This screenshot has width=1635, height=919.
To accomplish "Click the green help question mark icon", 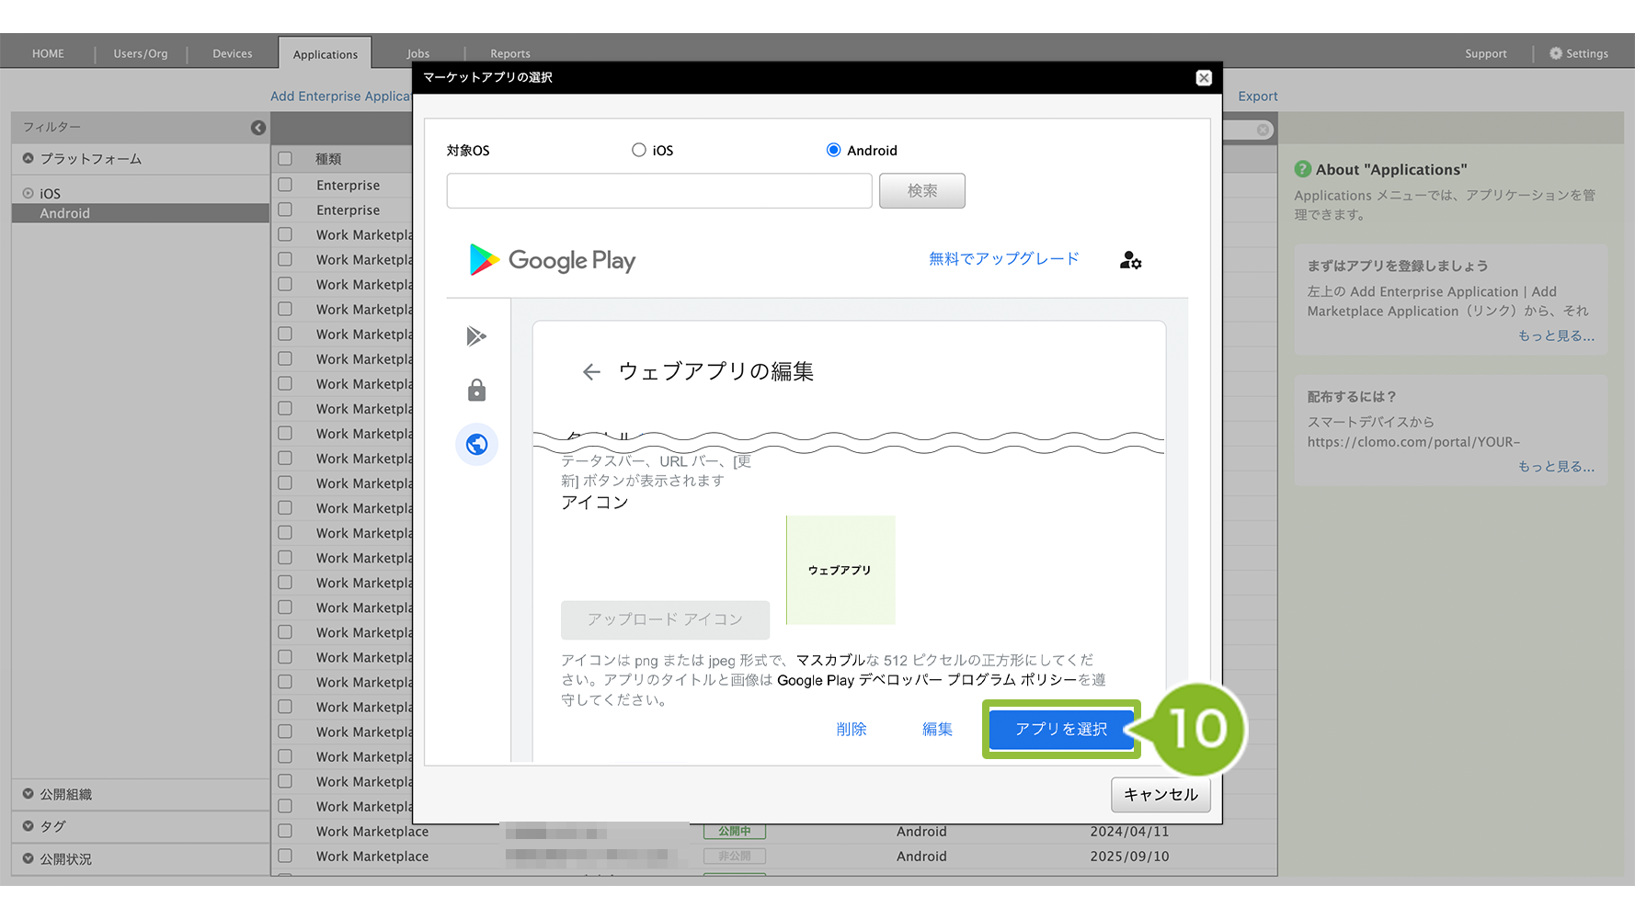I will click(x=1302, y=169).
